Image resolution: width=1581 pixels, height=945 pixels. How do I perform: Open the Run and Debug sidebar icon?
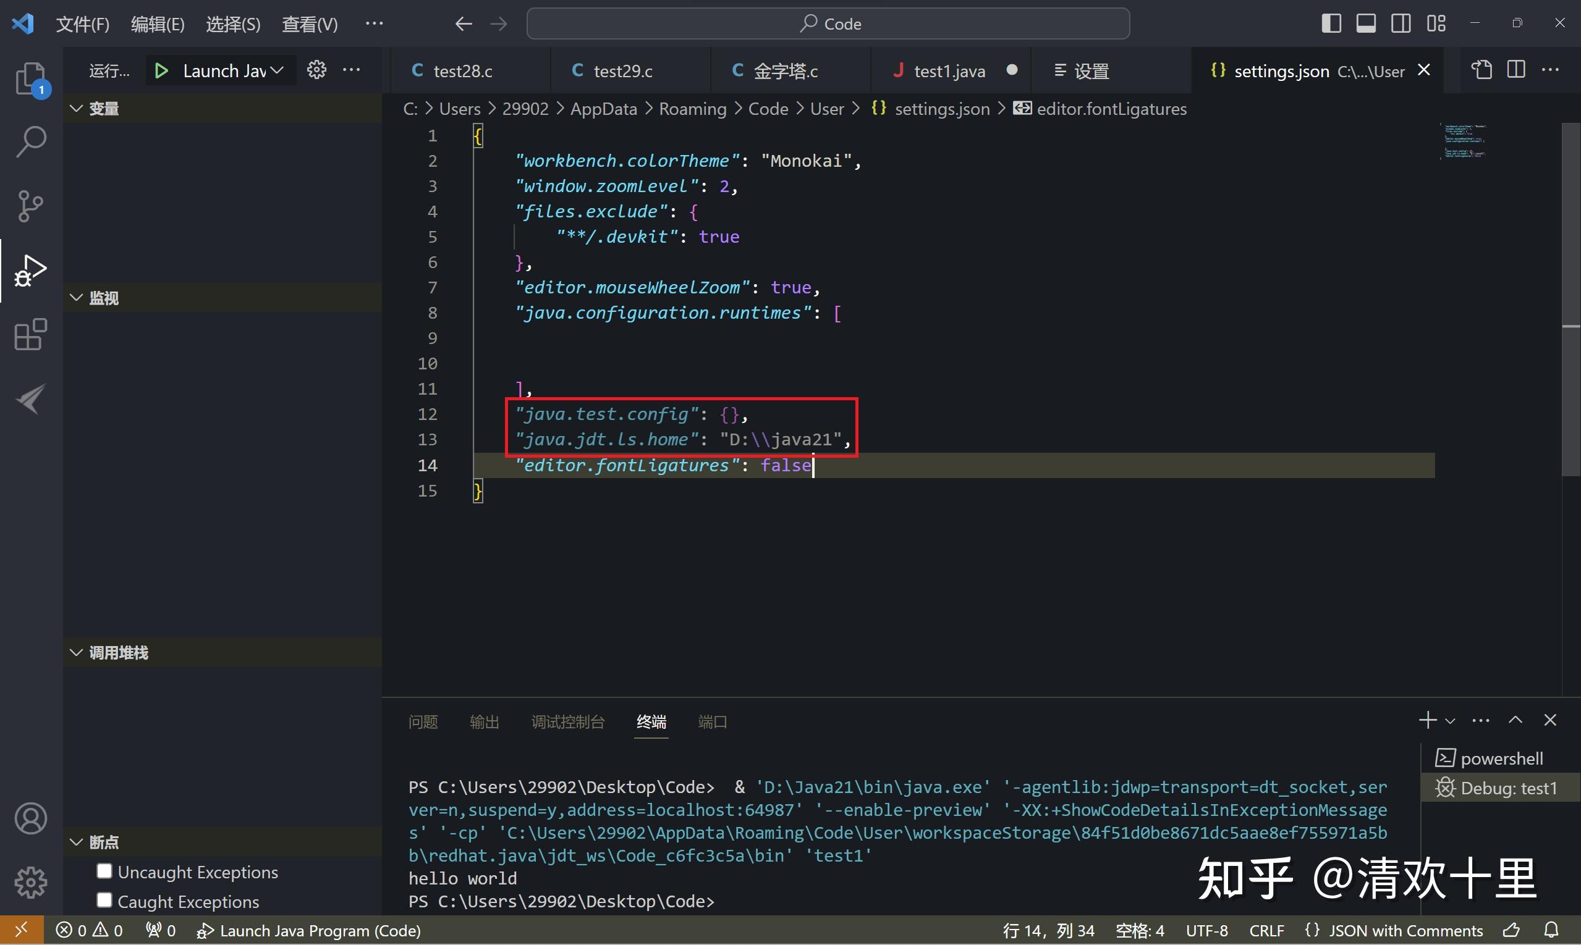(29, 270)
